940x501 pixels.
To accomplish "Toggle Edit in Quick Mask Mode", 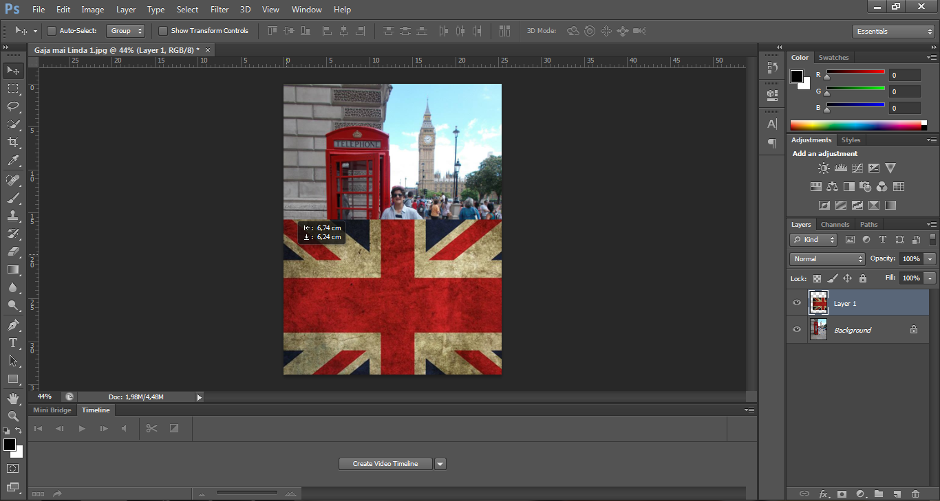I will pos(13,468).
